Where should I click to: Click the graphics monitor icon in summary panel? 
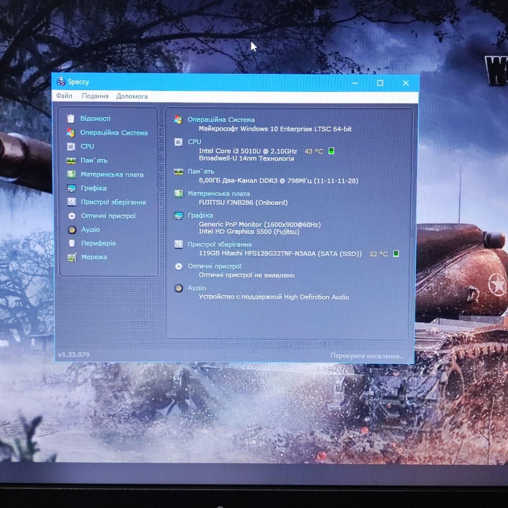coord(179,216)
